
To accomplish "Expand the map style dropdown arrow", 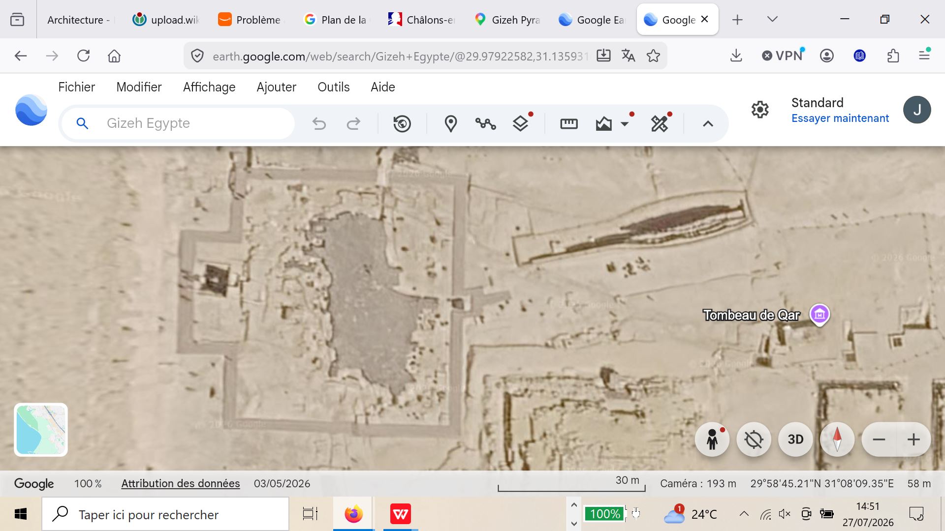I will tap(625, 124).
